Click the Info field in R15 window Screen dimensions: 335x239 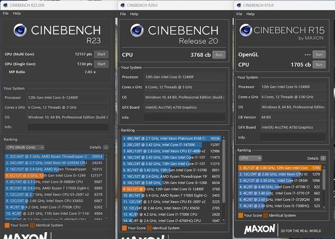tap(293, 137)
